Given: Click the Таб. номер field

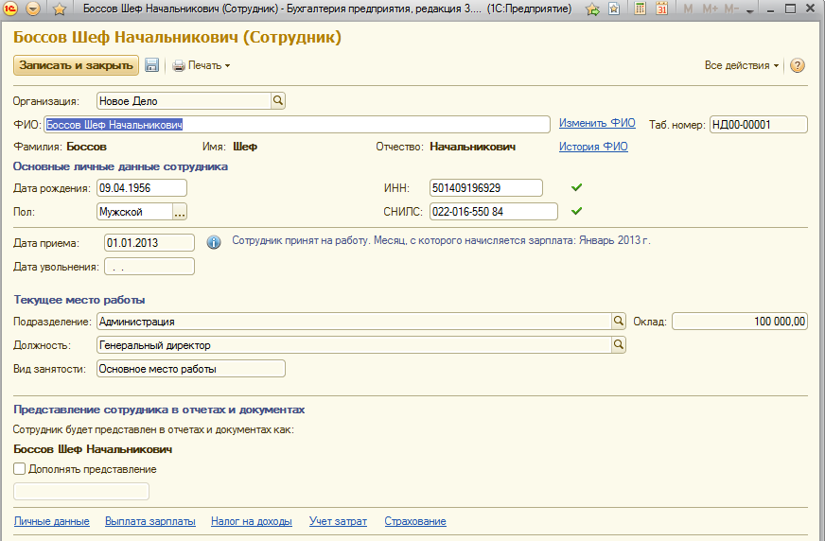Looking at the screenshot, I should tap(758, 125).
